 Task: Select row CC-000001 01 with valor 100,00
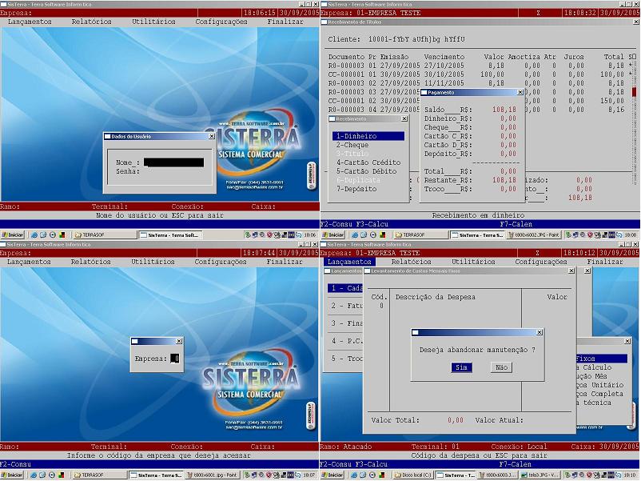click(x=480, y=74)
